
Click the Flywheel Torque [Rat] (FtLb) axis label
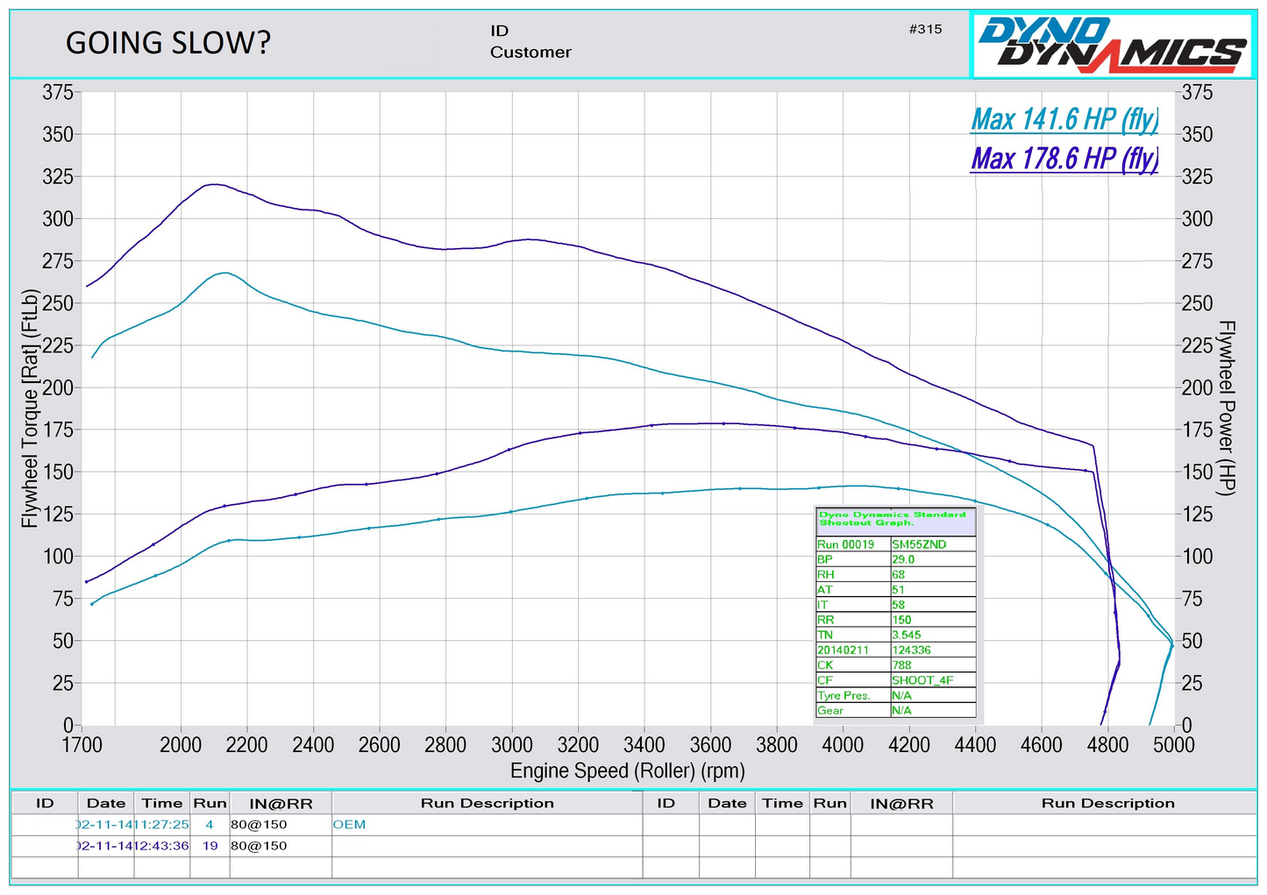click(x=30, y=408)
